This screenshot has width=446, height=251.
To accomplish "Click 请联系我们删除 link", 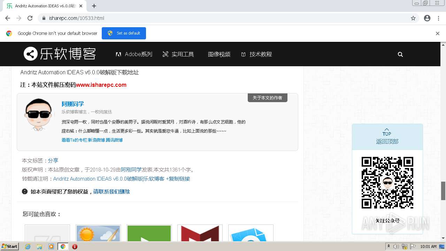I will (x=111, y=191).
